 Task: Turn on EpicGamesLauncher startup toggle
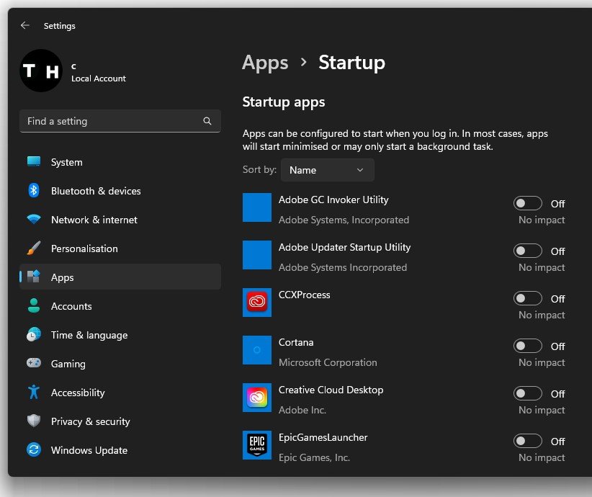pyautogui.click(x=528, y=442)
